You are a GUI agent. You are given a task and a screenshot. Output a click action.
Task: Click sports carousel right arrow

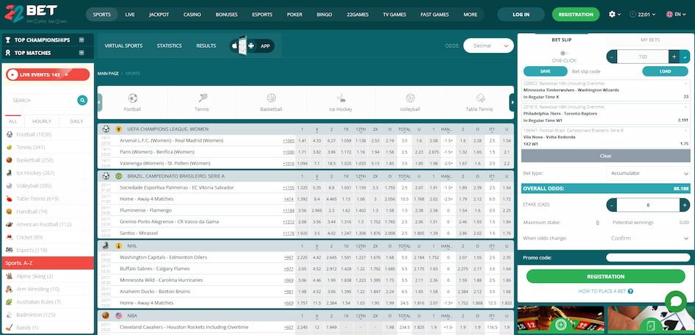coord(512,103)
